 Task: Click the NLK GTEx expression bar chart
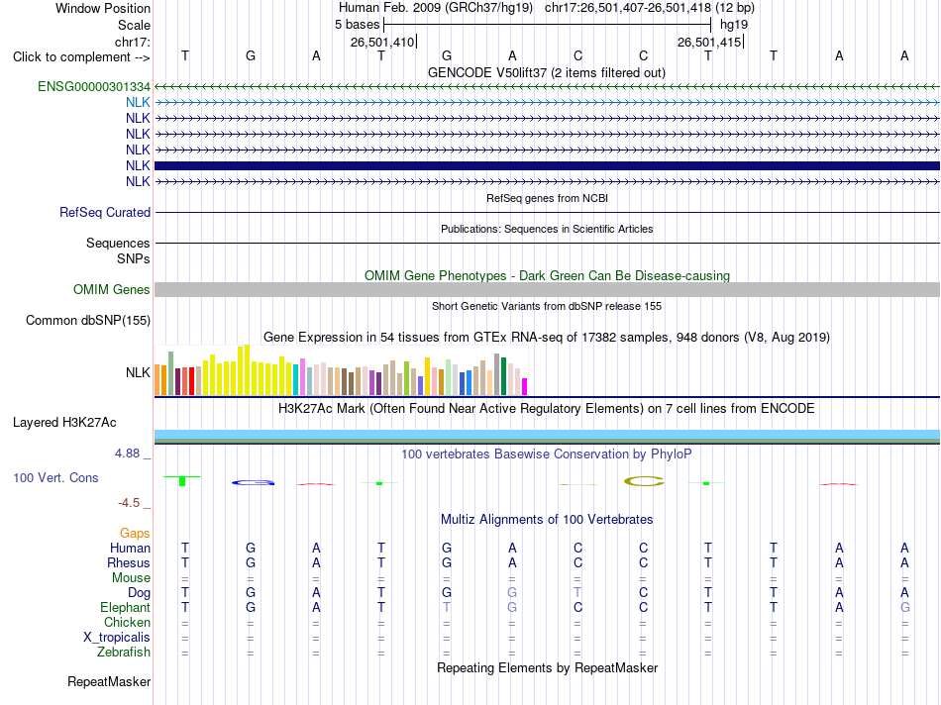[341, 370]
